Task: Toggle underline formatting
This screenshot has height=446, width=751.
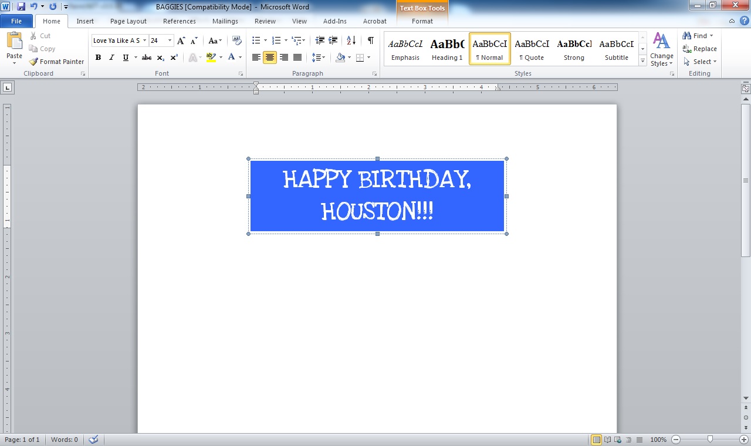Action: pos(126,58)
